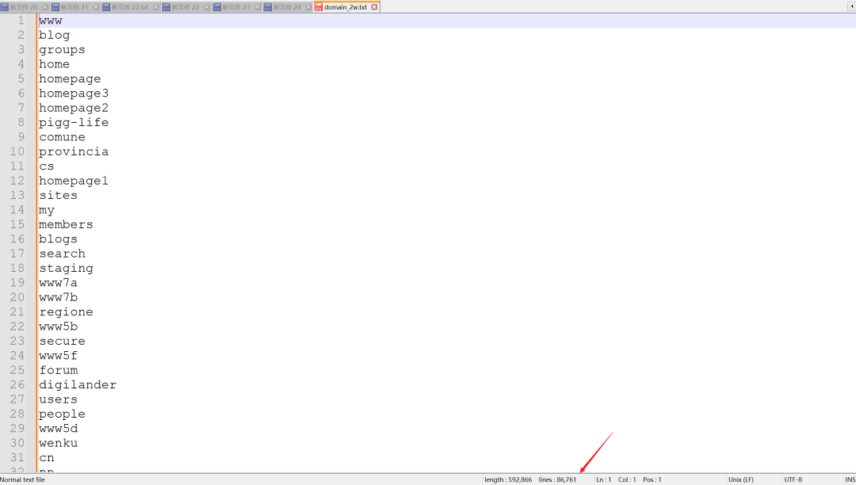Click the Ln : 1 position indicator
856x485 pixels.
pos(604,479)
